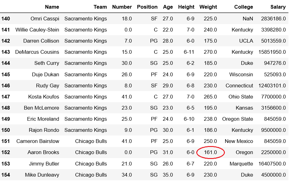Image resolution: width=294 pixels, height=184 pixels.
Task: Select the Oregon State college cell
Action: click(x=238, y=119)
